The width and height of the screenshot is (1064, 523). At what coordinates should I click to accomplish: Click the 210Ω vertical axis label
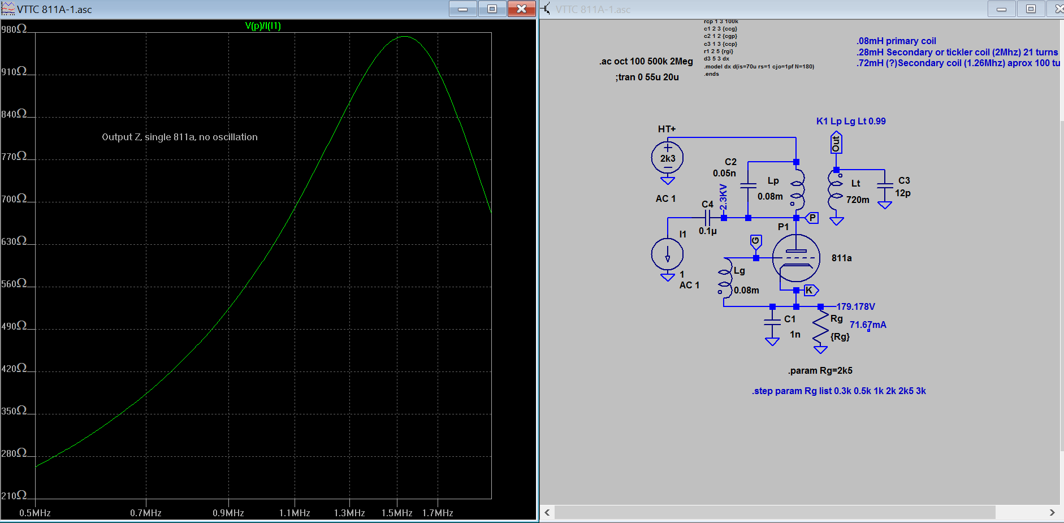coord(14,495)
